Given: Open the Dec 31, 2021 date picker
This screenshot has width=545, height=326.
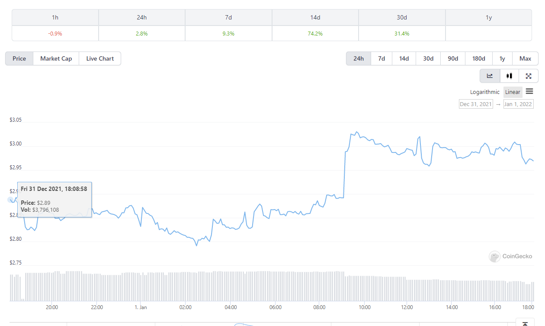Looking at the screenshot, I should pos(475,104).
